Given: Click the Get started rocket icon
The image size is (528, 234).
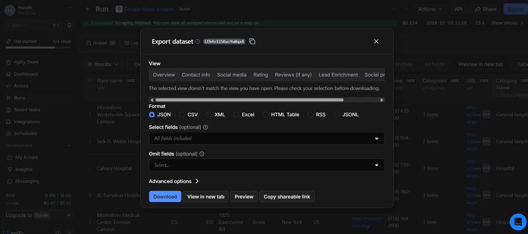Looking at the screenshot, I should click(x=8, y=42).
